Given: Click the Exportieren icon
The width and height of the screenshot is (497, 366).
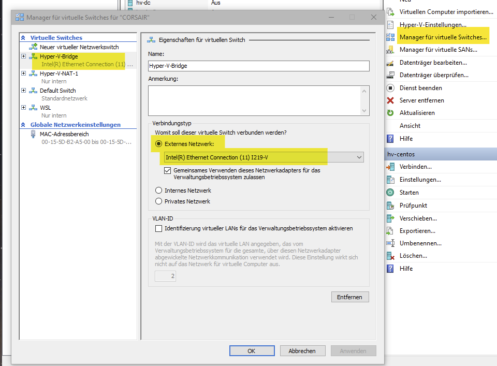Looking at the screenshot, I should pos(390,231).
